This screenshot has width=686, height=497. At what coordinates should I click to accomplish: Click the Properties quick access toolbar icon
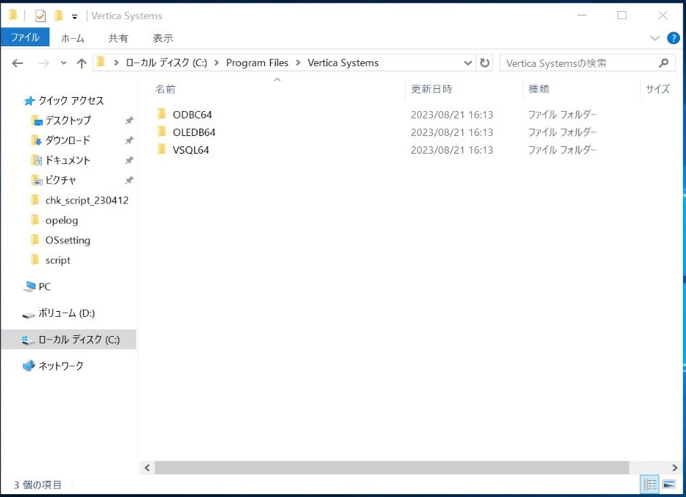tap(40, 15)
